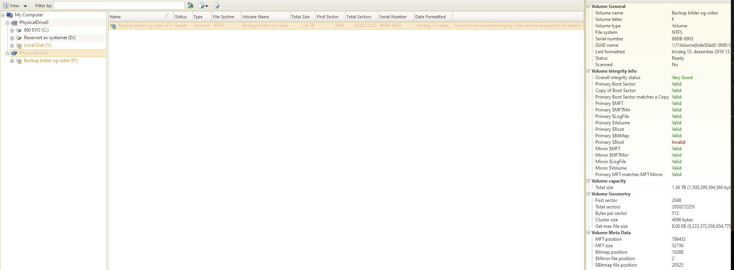734x270 pixels.
Task: Select PhysicalDrive1 in the tree
Action: click(34, 53)
